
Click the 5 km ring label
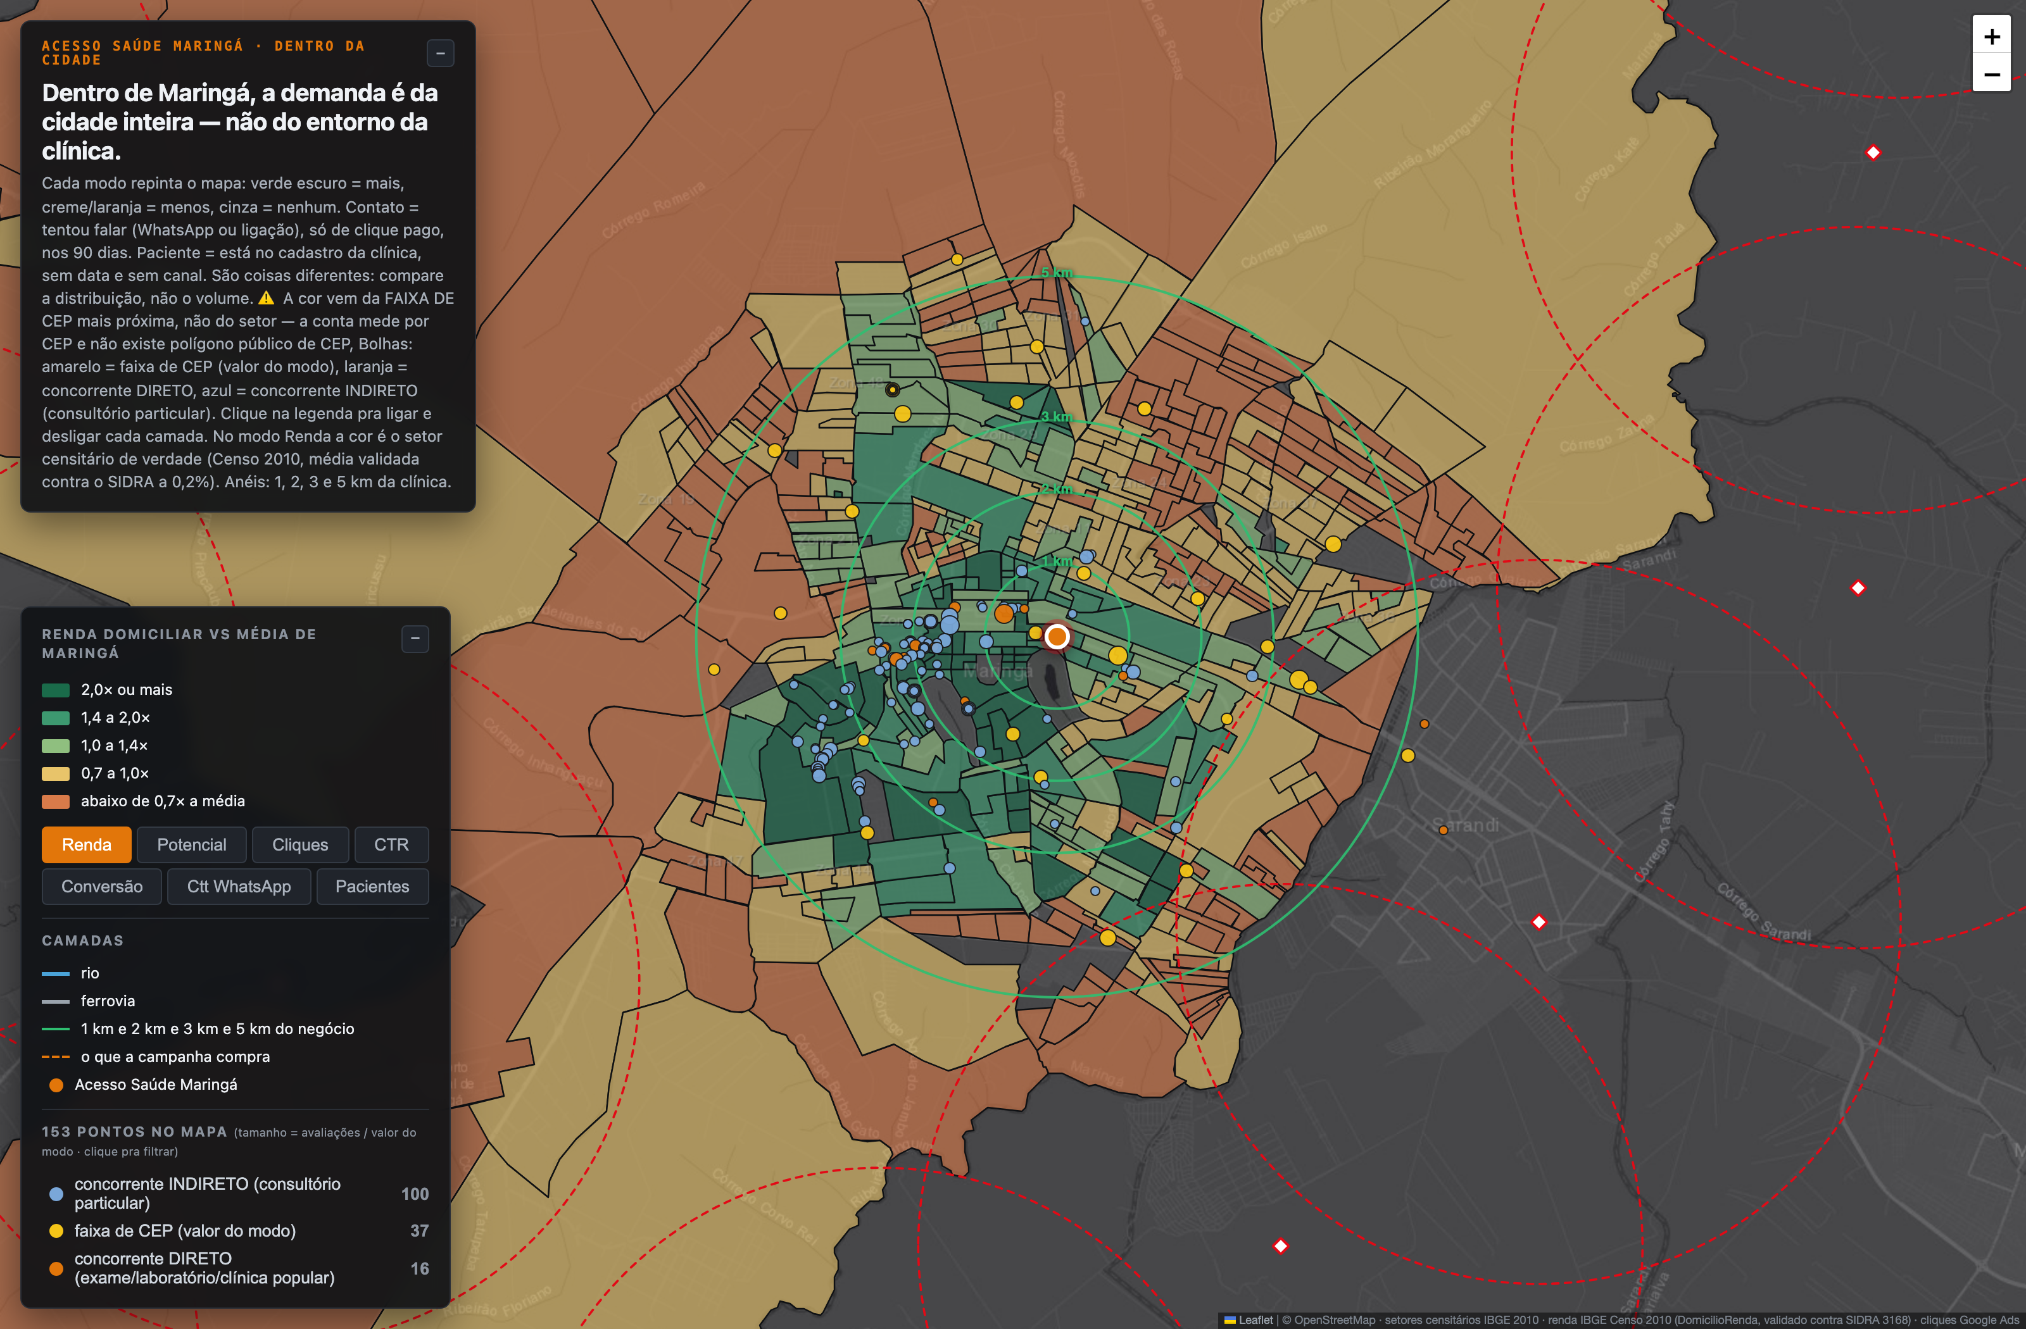click(x=1057, y=272)
